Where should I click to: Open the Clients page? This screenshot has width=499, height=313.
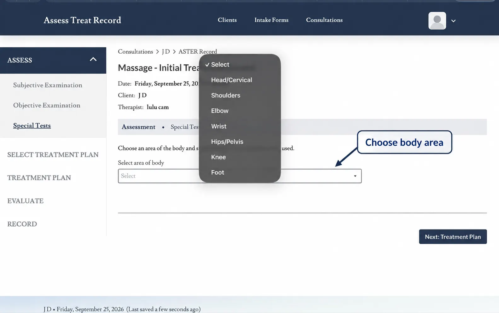(227, 20)
